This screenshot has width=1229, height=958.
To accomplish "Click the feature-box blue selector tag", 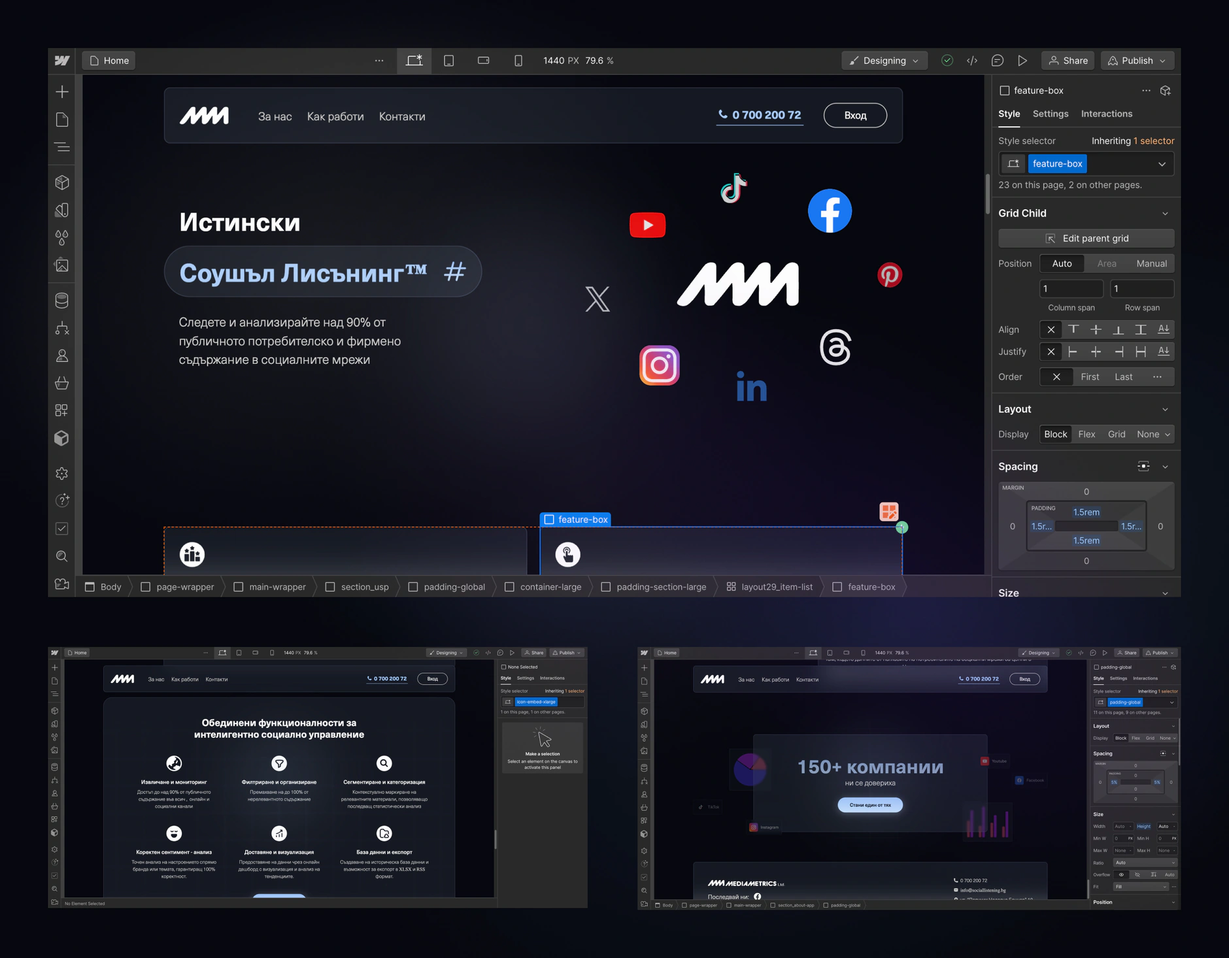I will [x=1057, y=164].
